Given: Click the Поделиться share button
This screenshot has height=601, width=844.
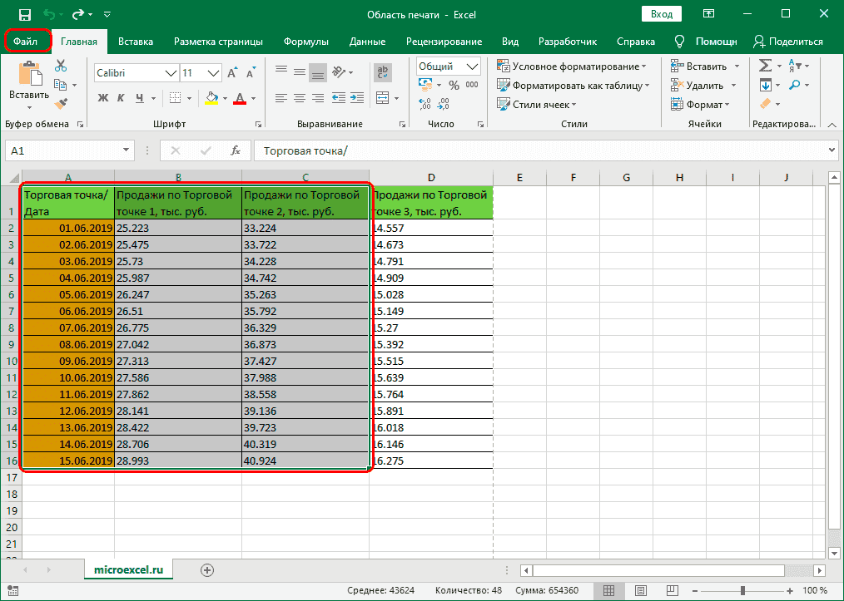Looking at the screenshot, I should [x=787, y=42].
